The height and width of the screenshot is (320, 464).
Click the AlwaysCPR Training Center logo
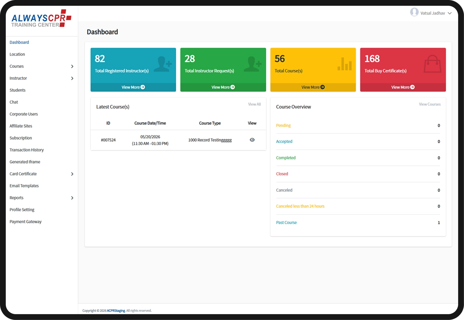(x=41, y=18)
